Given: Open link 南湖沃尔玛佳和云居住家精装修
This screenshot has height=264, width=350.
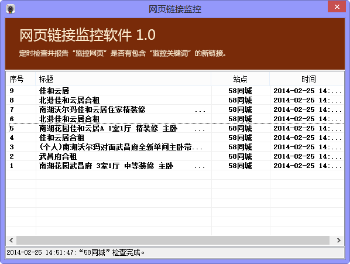Looking at the screenshot, I should pos(92,109).
